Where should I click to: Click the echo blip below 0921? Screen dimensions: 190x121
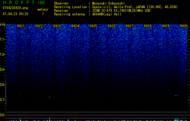[x=20, y=94]
